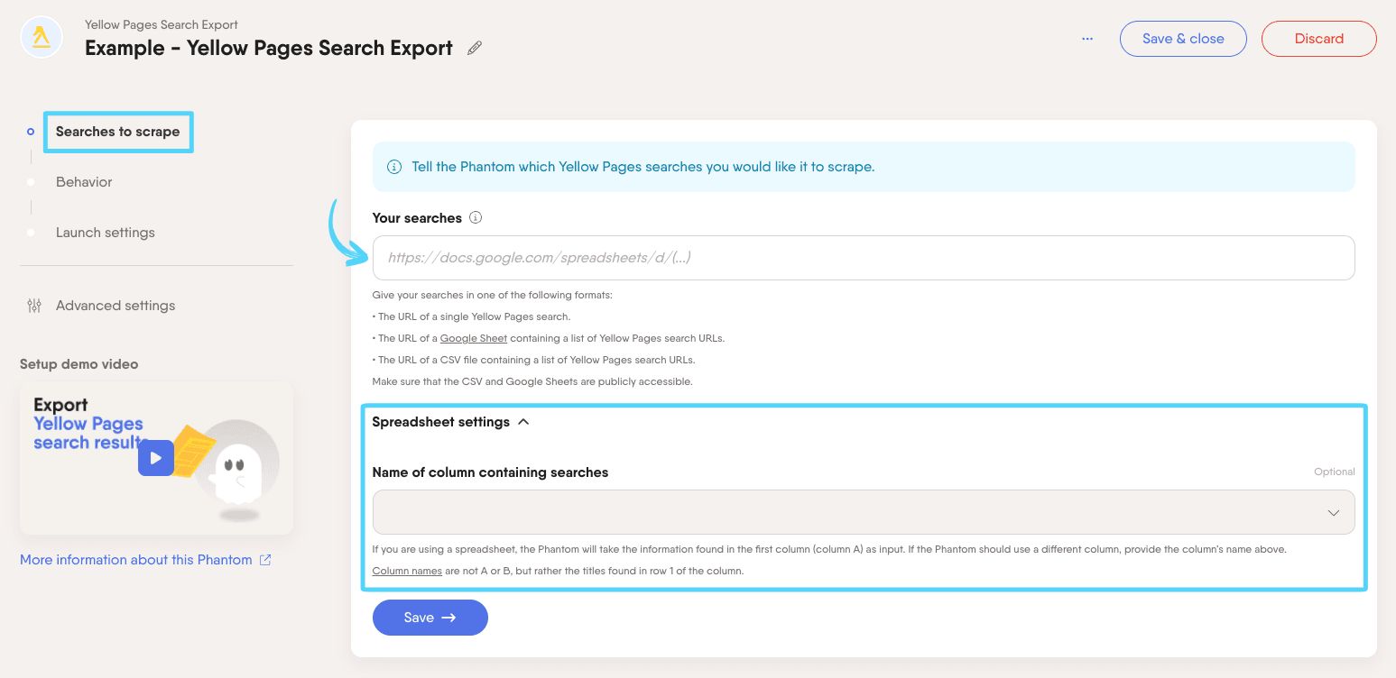Click Save & close button
The height and width of the screenshot is (678, 1396).
(x=1183, y=39)
